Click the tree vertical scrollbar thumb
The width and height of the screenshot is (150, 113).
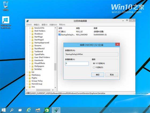(55, 67)
